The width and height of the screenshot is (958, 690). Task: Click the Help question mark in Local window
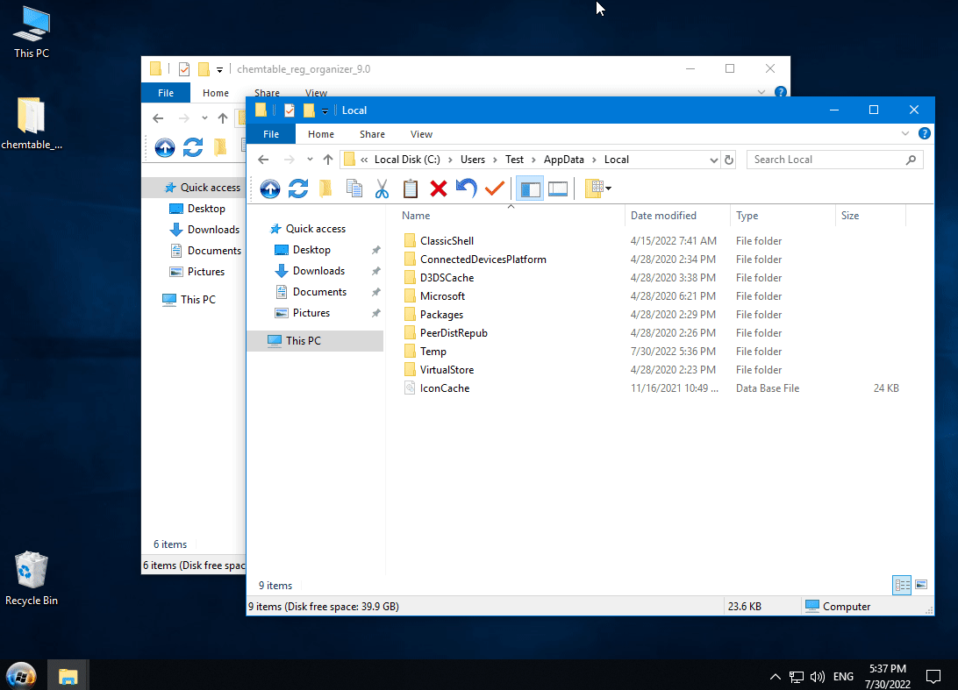coord(925,134)
